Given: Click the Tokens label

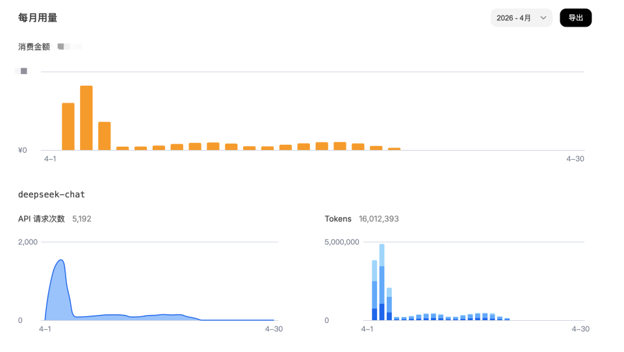Looking at the screenshot, I should click(x=338, y=219).
